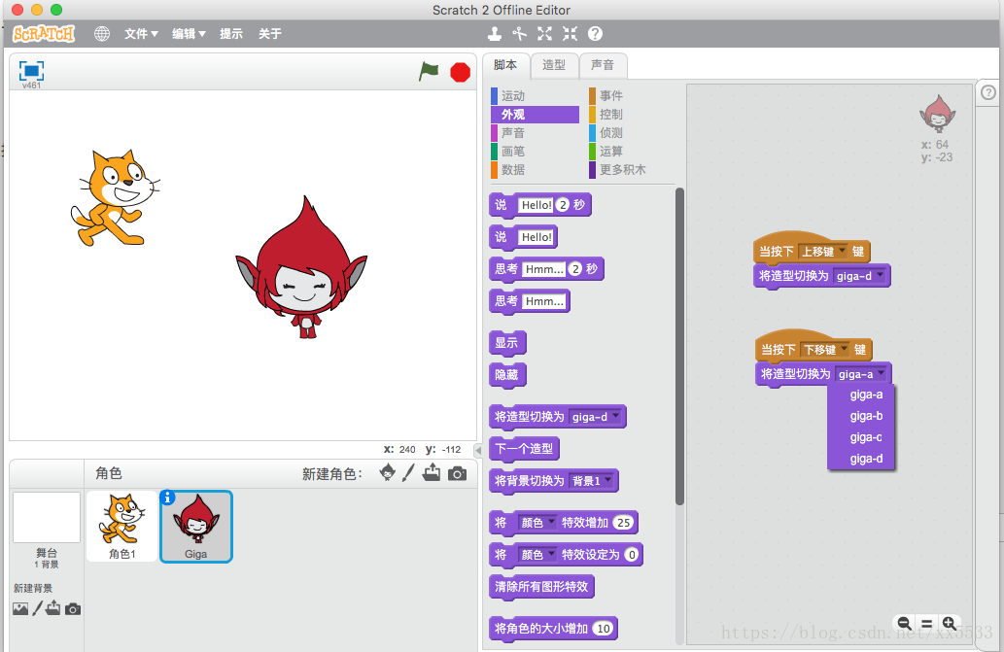Click the blocks palette scrollbar
Screen dimensions: 1004x652
click(679, 346)
